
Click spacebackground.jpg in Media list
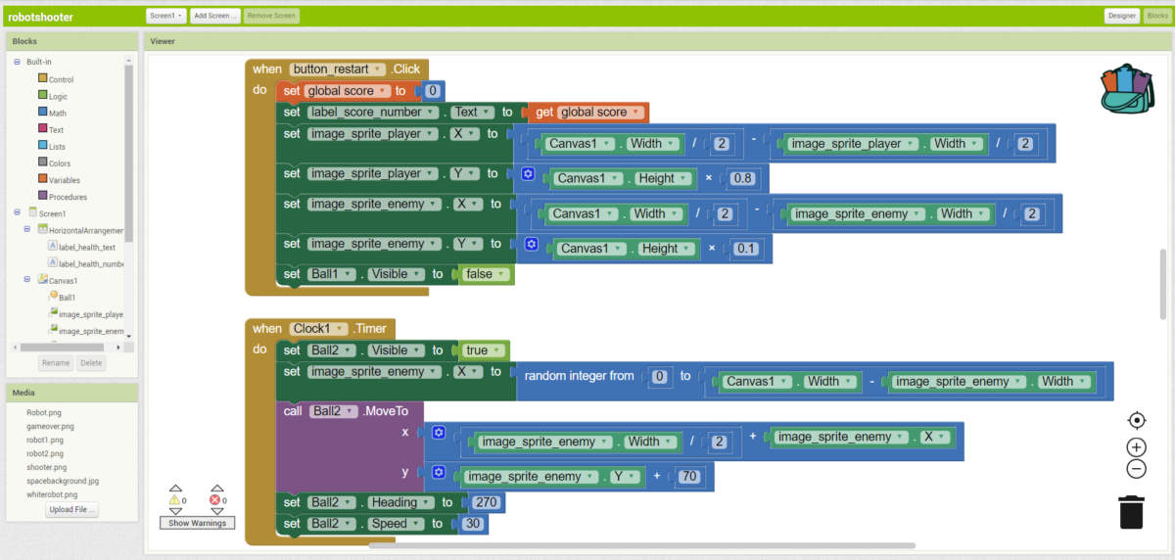(63, 482)
